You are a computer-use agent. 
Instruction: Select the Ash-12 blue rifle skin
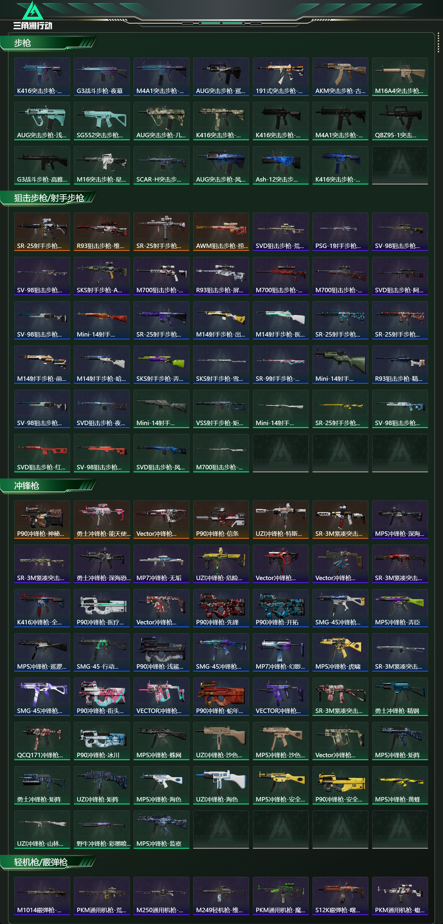coord(281,165)
